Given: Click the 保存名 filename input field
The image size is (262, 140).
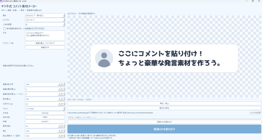Looking at the screenshot, I should 164,117.
